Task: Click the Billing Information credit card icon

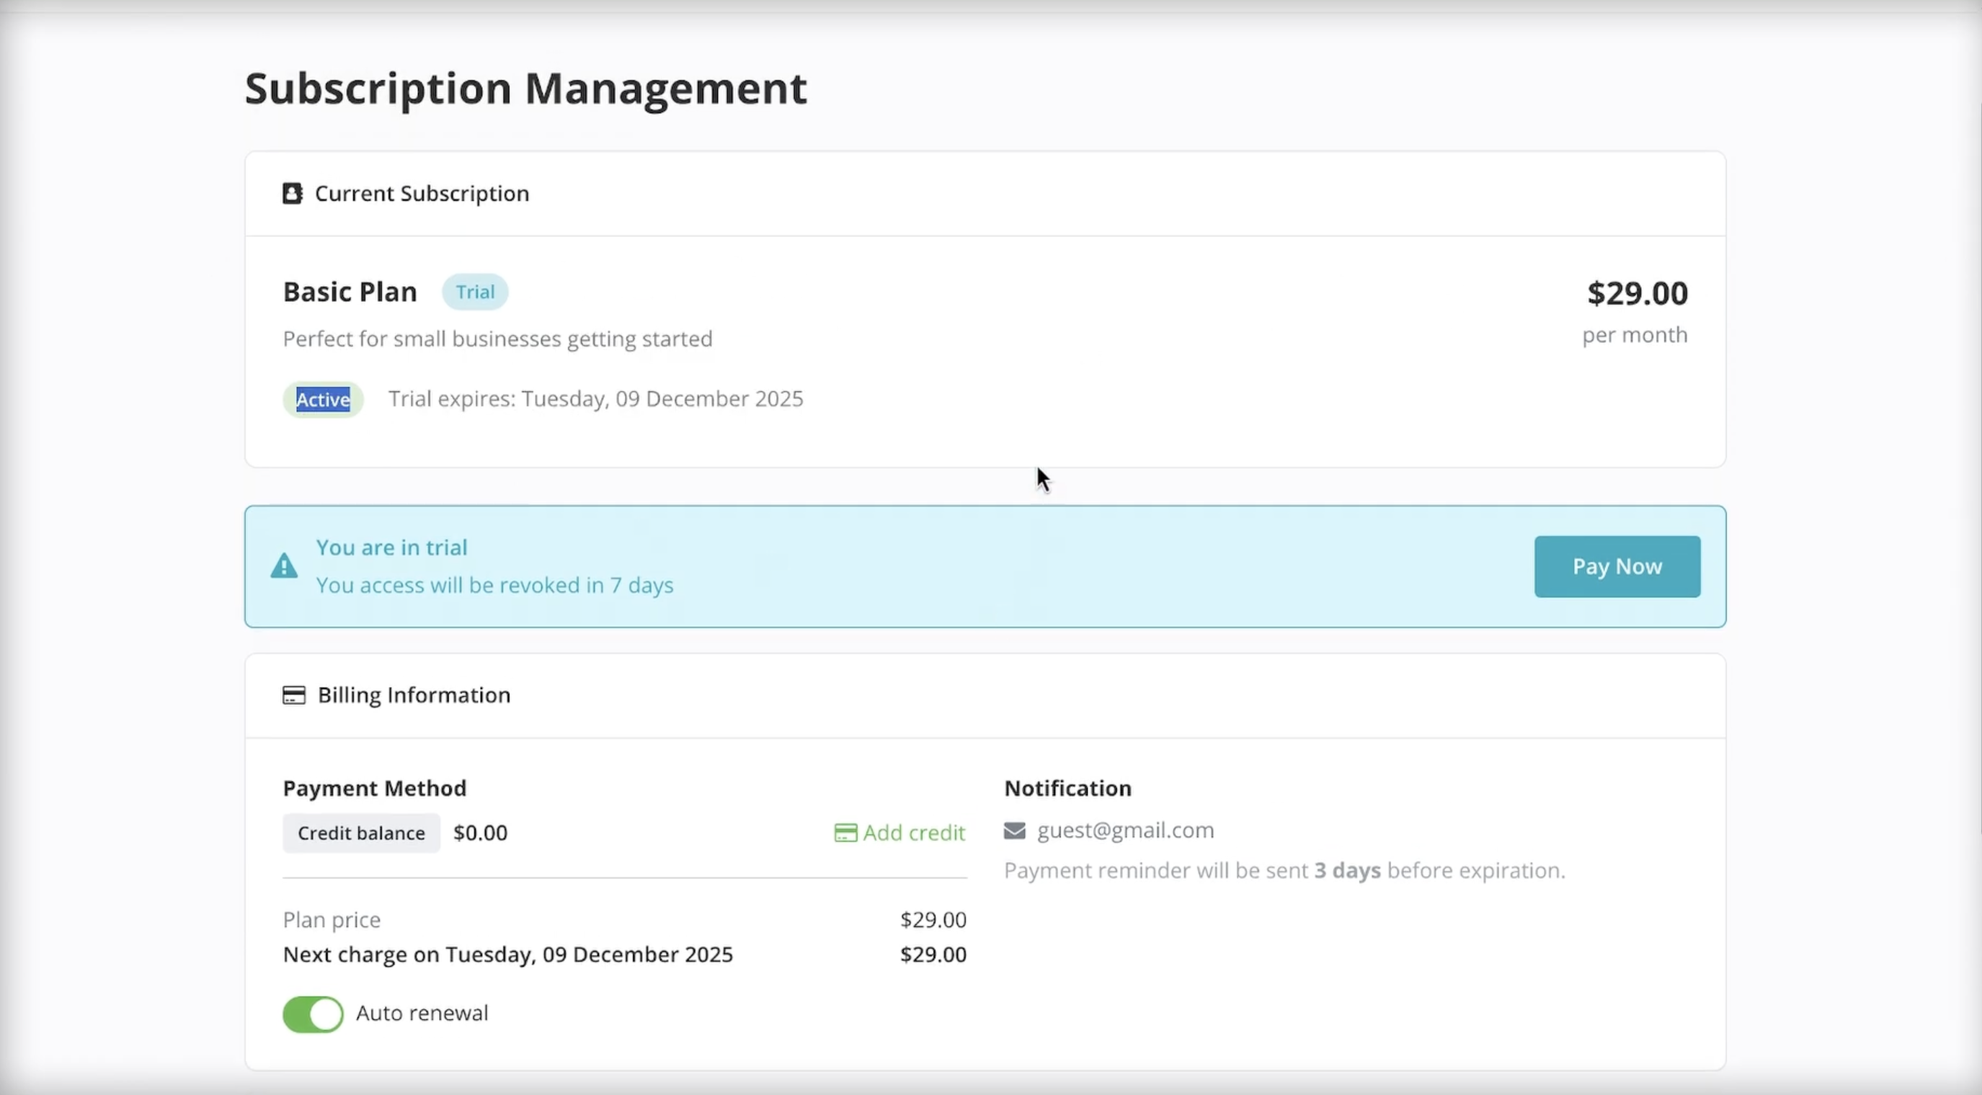Action: [x=294, y=695]
